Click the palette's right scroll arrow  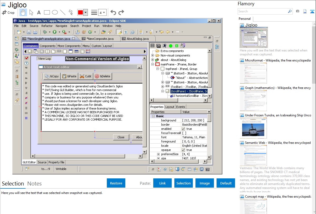click(x=145, y=51)
